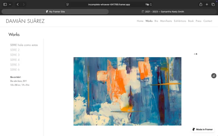This screenshot has width=218, height=136.
Task: Switch to the Samantha Keely Smith tab
Action: pos(163,12)
